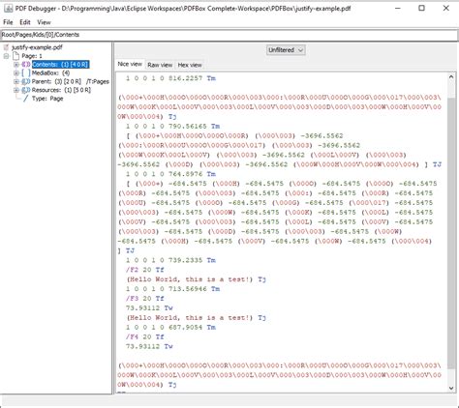Click the 73.93112 Tw line below /F3
Image resolution: width=459 pixels, height=408 pixels.
pyautogui.click(x=149, y=308)
